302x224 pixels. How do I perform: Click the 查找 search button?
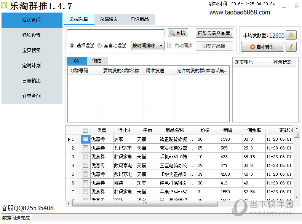178,33
